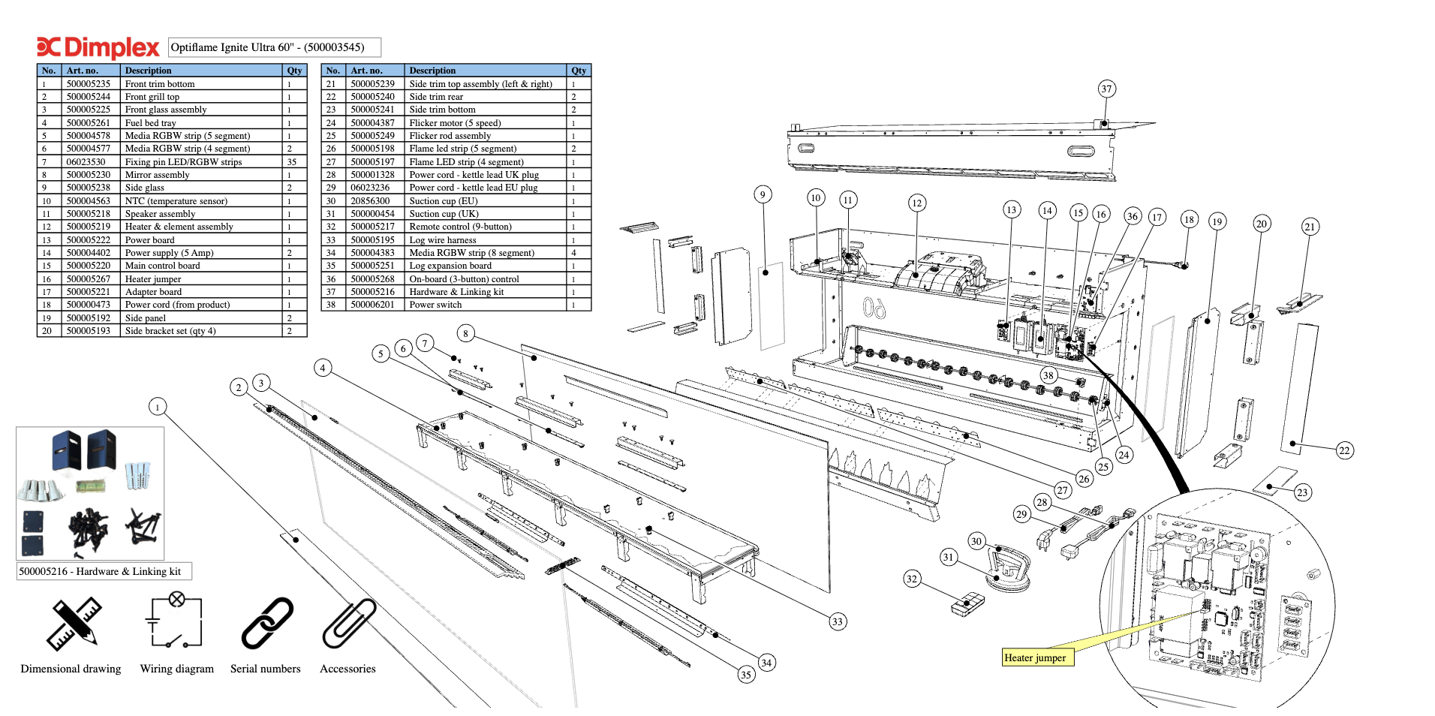Click the 500005216 Hardware & Linking kit caption

point(104,571)
